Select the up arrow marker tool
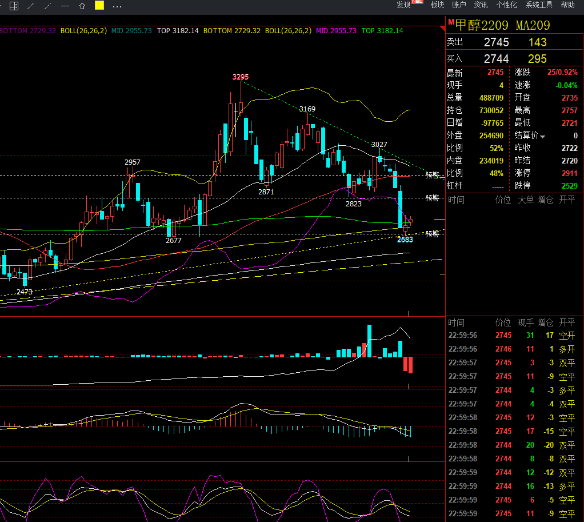 (82, 6)
